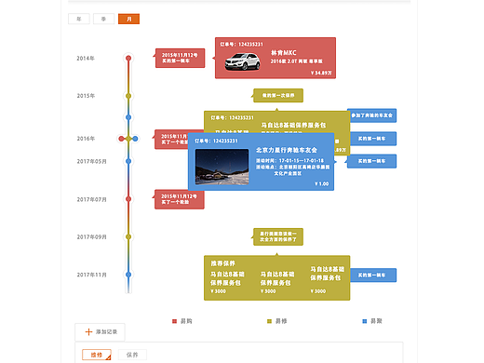Click the order number on the blue event card
The width and height of the screenshot is (484, 363).
tap(216, 141)
